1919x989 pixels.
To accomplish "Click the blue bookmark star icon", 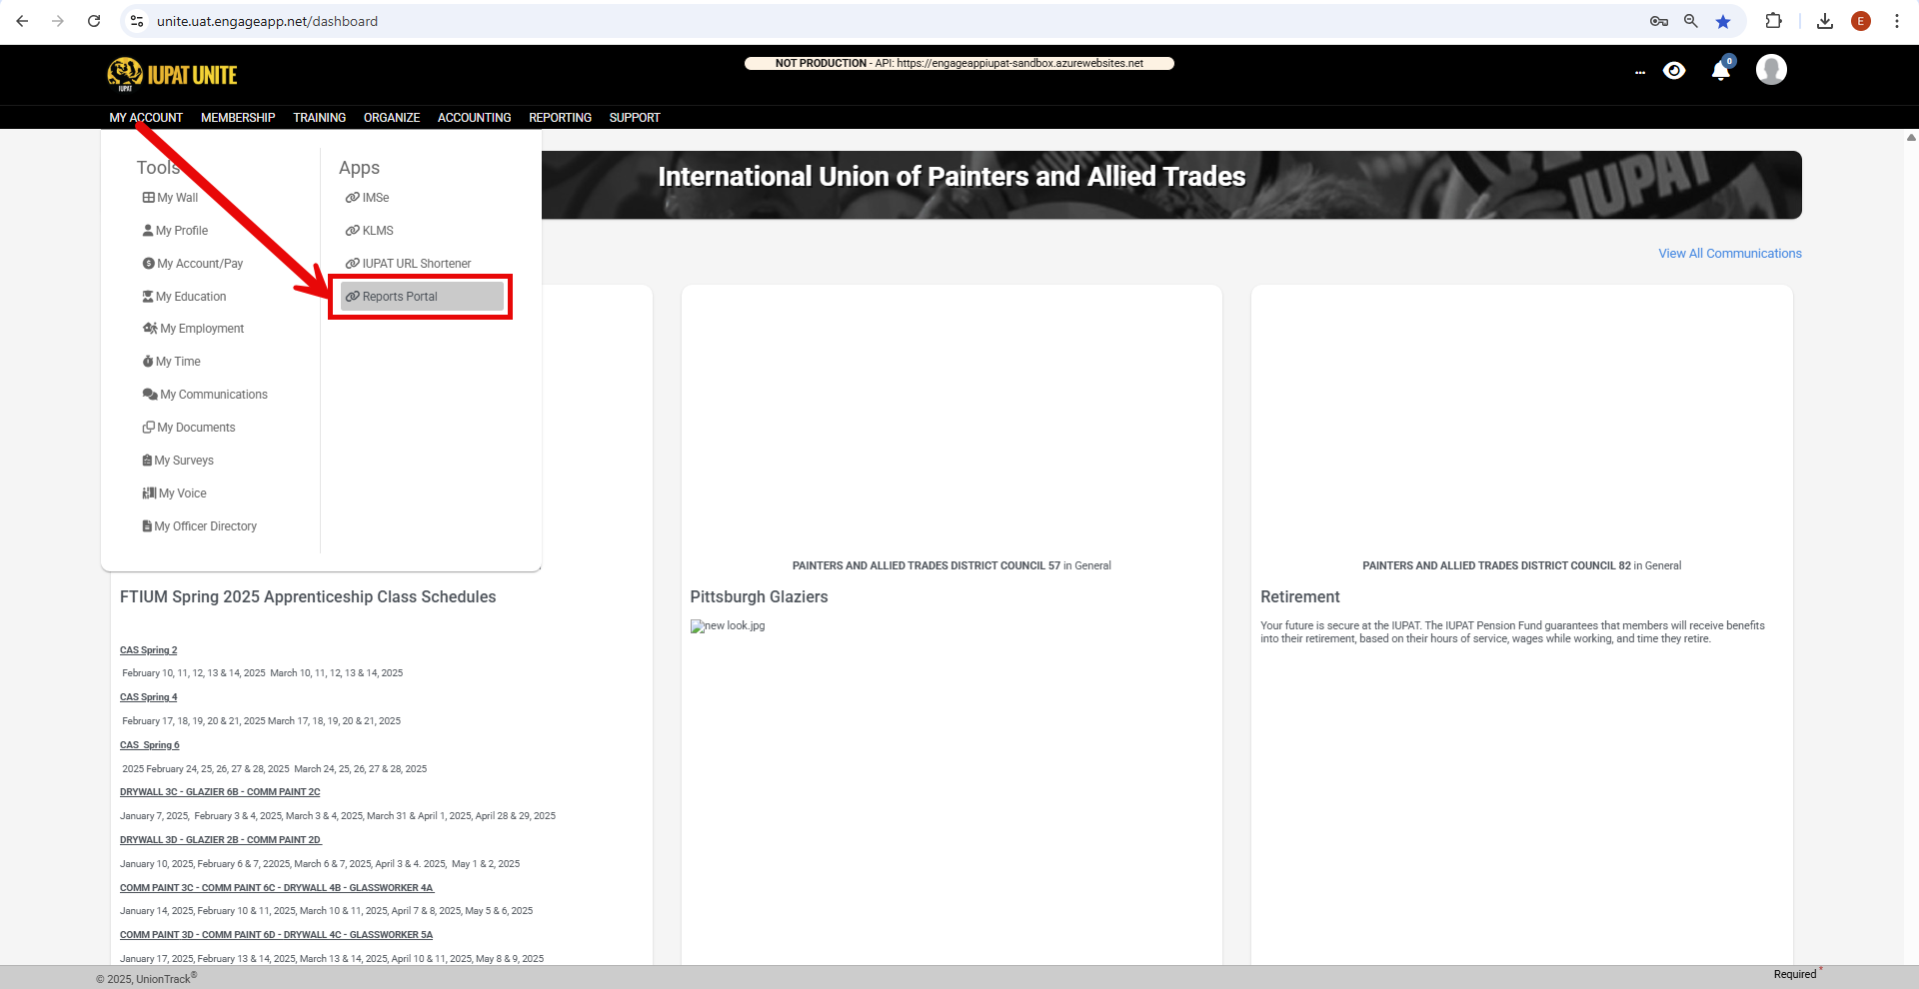I will coord(1723,21).
